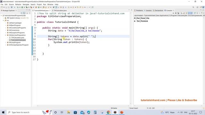Open TIHCalculator.java in Package Explorer
Screen dimensions: 205x115
pyautogui.click(x=17, y=38)
